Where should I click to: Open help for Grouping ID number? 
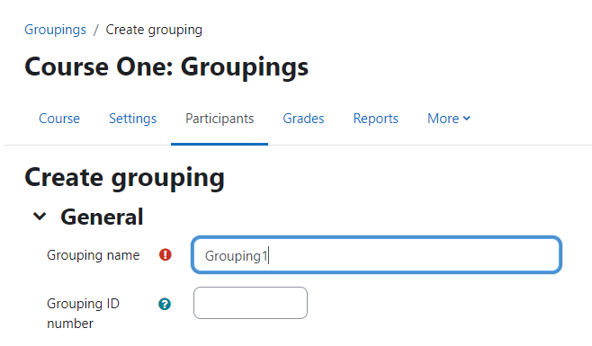coord(165,304)
